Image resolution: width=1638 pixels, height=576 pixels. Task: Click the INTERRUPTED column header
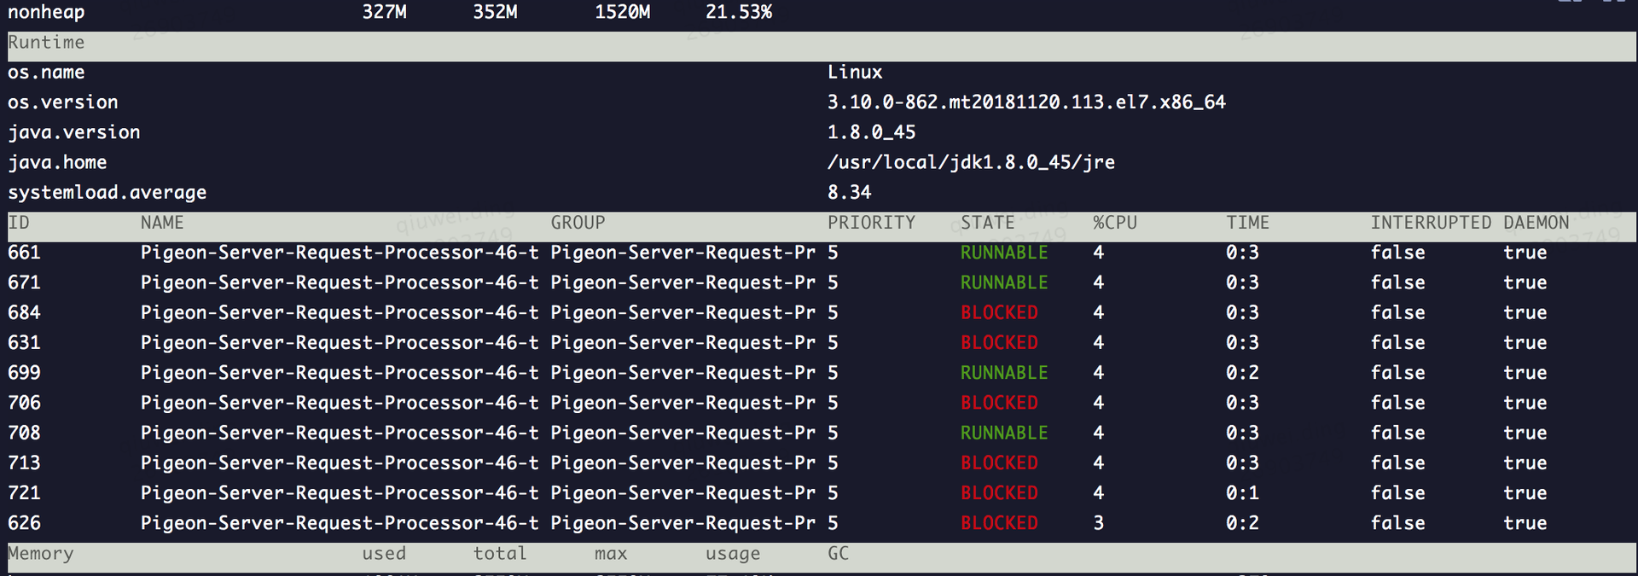tap(1431, 223)
